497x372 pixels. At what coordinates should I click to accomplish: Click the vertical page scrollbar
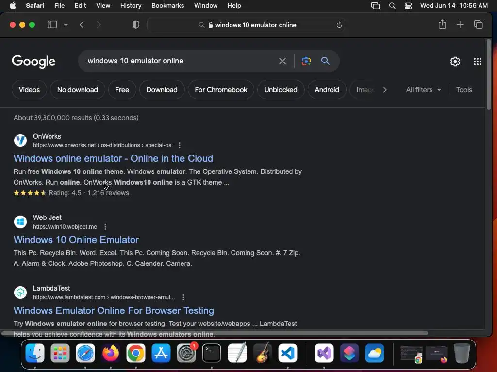pos(488,75)
